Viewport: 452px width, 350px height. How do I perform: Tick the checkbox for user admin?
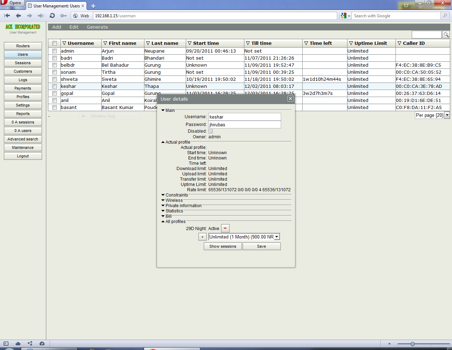[x=54, y=51]
